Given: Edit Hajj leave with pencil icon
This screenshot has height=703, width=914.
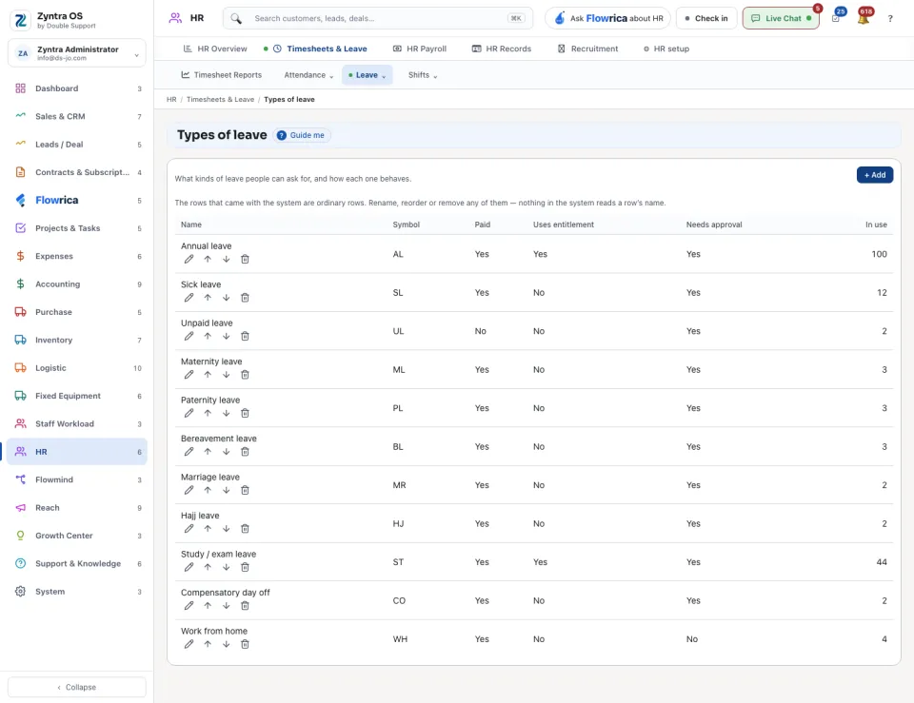Looking at the screenshot, I should pyautogui.click(x=189, y=529).
